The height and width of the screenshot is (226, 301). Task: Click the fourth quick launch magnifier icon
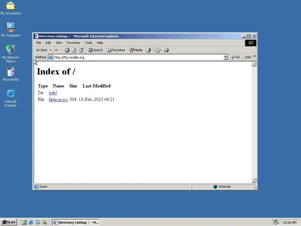[x=44, y=222]
